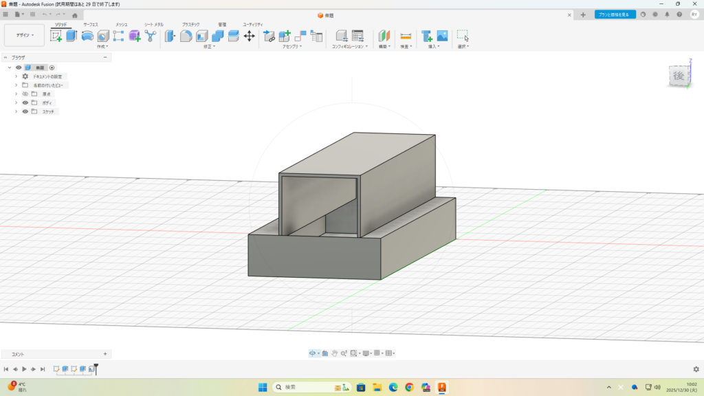Click the プランと価格を見る button
This screenshot has width=704, height=396.
click(x=615, y=14)
